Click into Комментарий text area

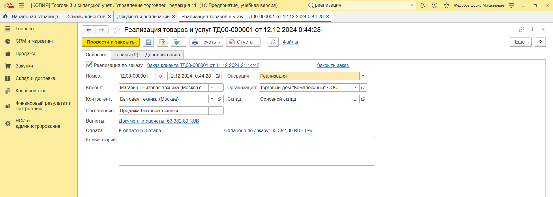click(x=247, y=151)
